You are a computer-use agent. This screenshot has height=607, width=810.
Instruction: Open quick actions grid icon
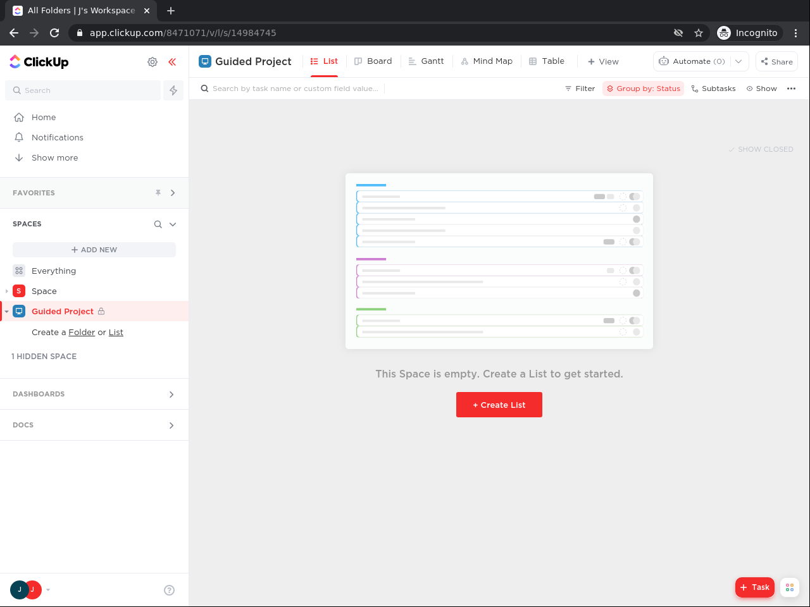(790, 587)
